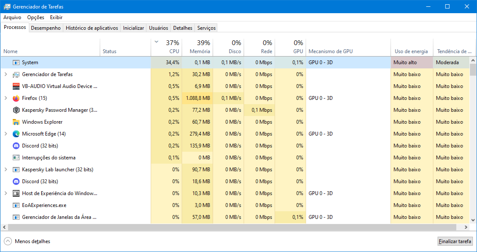Select the Windows Explorer process name
This screenshot has width=477, height=252.
point(42,122)
